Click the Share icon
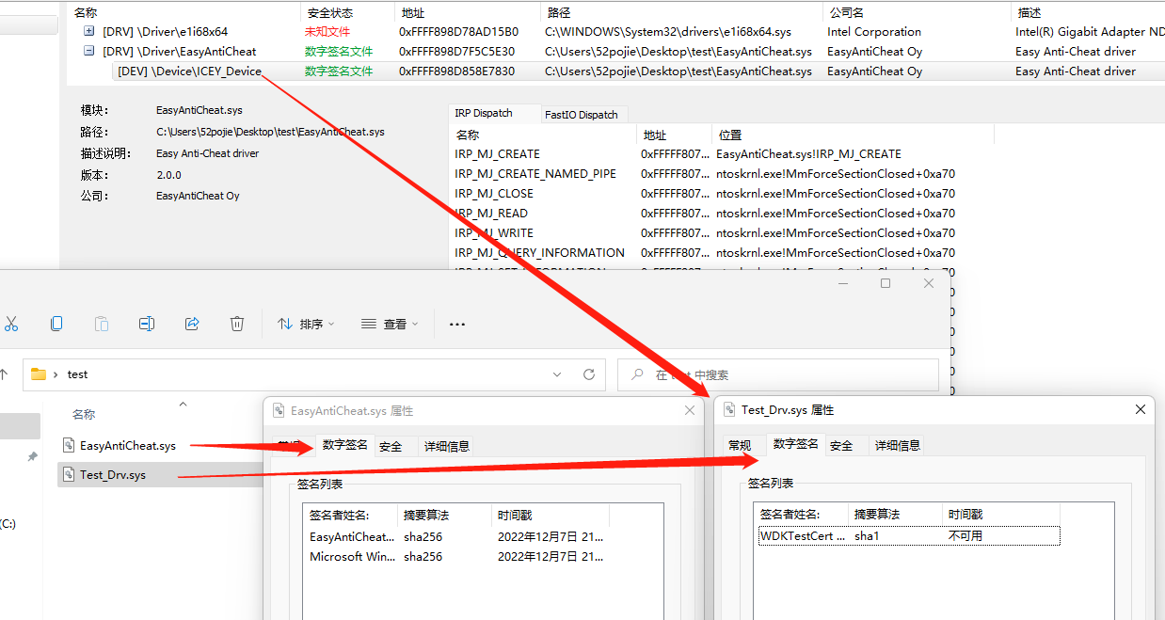 (x=191, y=323)
